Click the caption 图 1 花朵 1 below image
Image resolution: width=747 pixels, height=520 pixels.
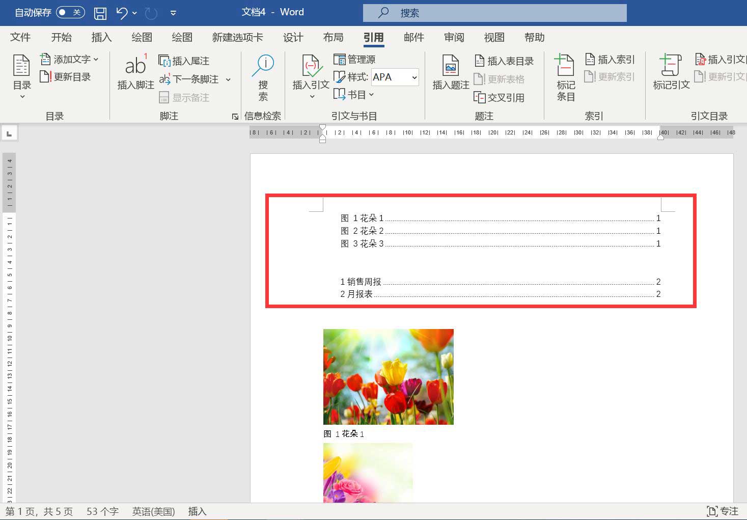tap(344, 434)
